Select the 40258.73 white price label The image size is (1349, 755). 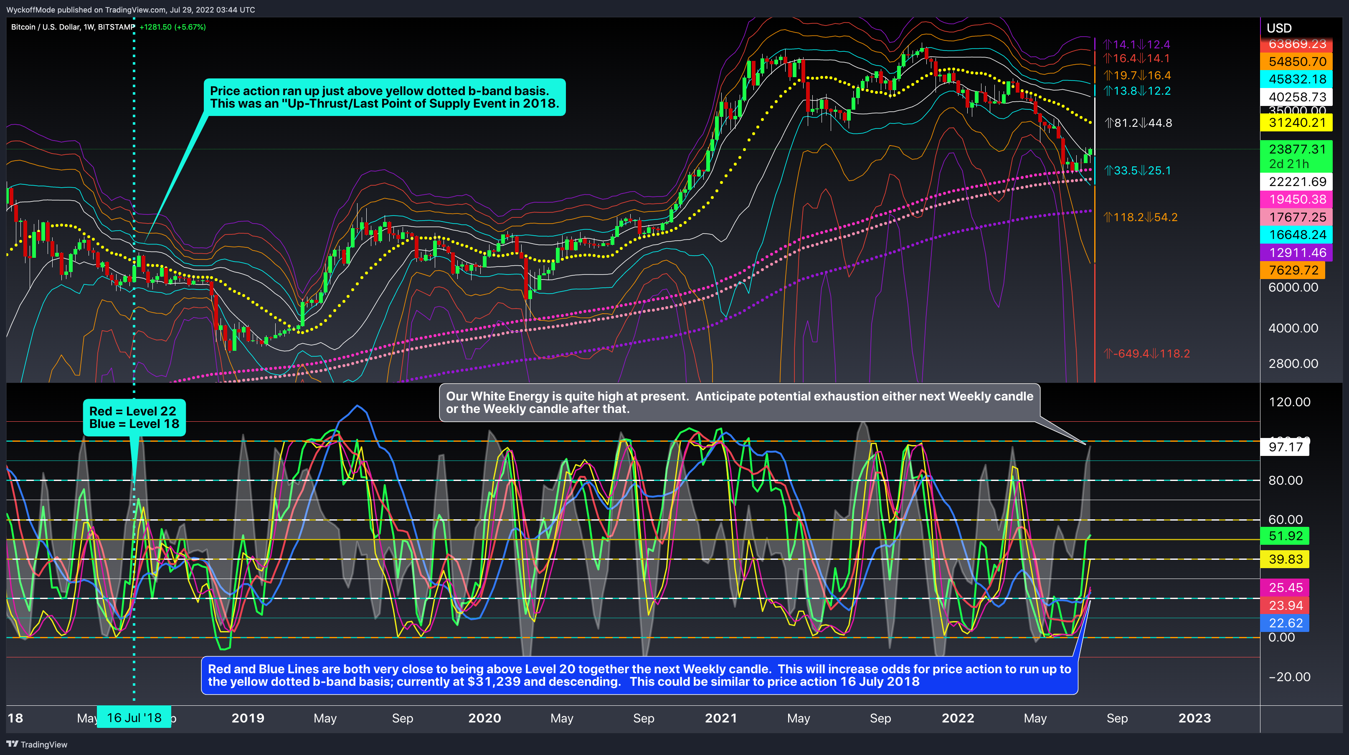1296,97
